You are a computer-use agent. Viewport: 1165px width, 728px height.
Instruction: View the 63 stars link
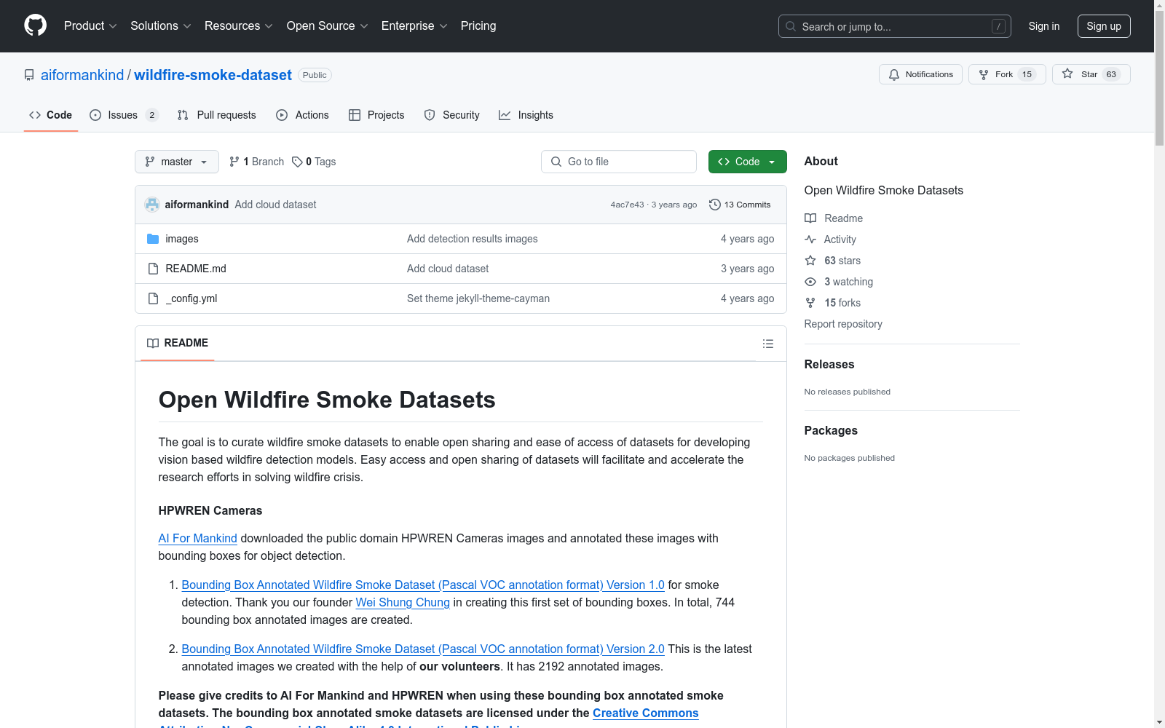pos(842,261)
